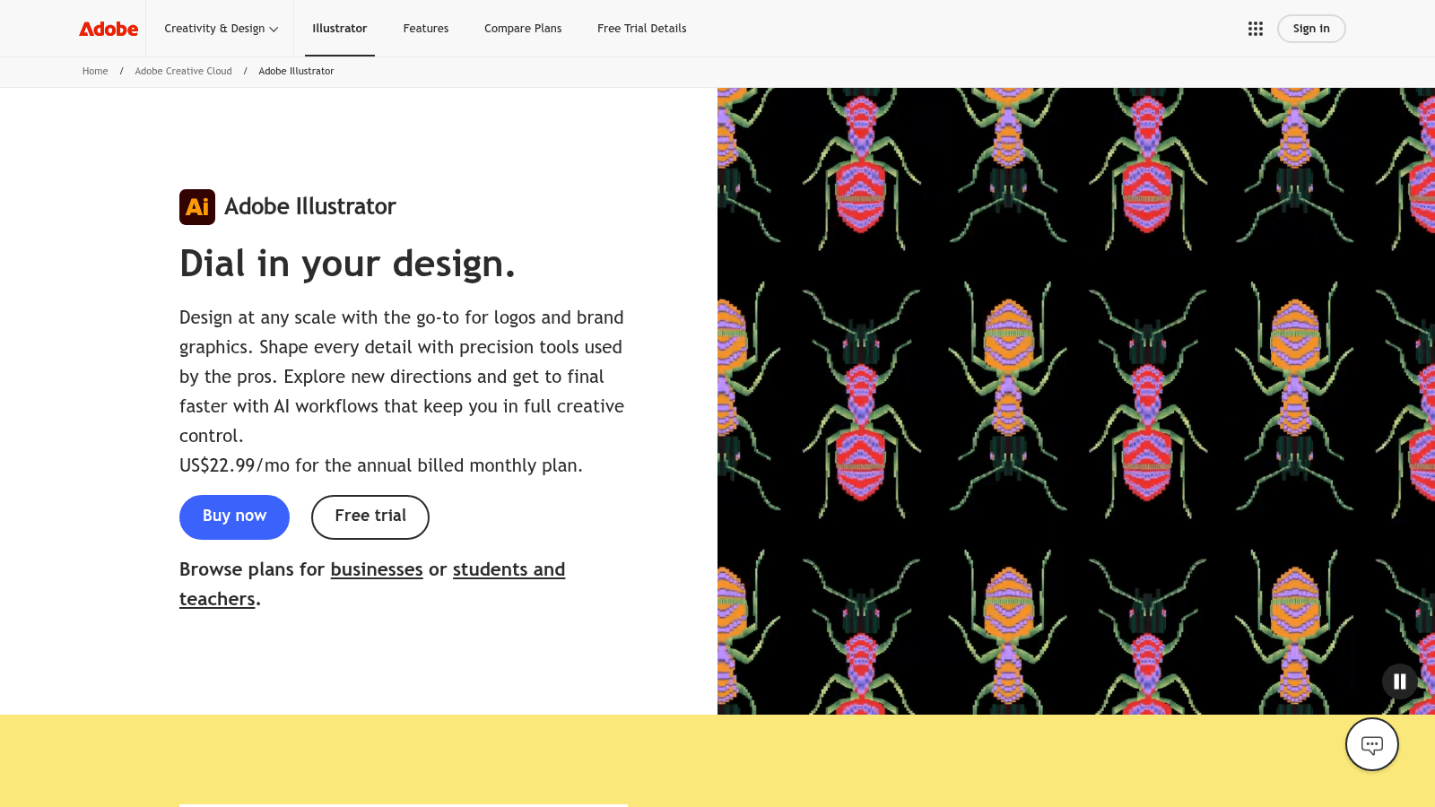The height and width of the screenshot is (807, 1435).
Task: Click the ant pattern artwork
Action: click(1076, 401)
